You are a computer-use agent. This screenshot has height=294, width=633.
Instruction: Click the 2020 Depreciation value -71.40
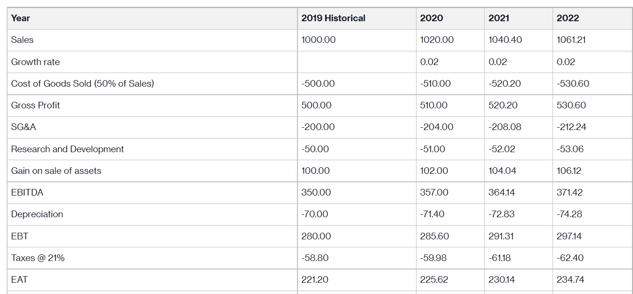pos(432,214)
